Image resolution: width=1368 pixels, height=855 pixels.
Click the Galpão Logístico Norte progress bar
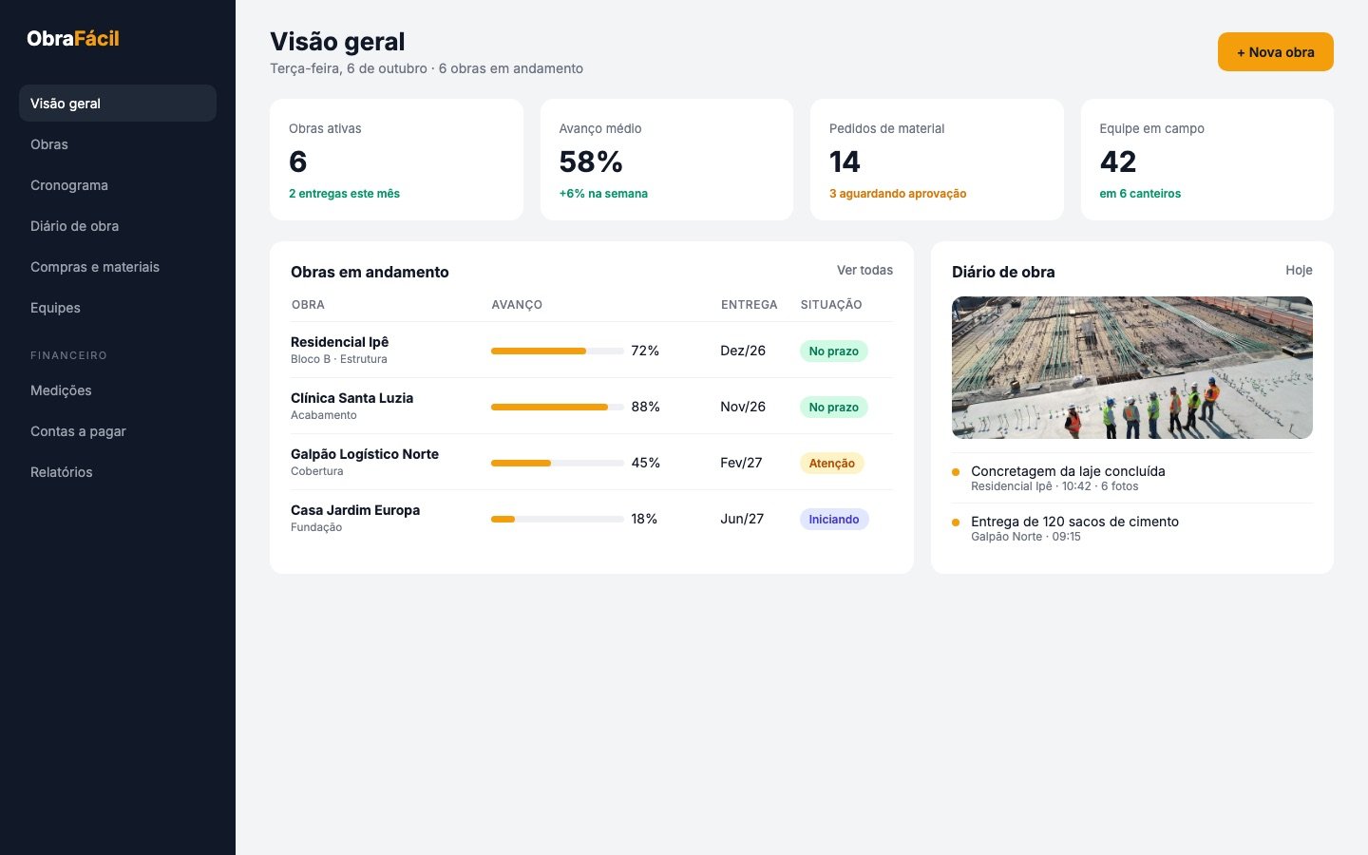(558, 464)
